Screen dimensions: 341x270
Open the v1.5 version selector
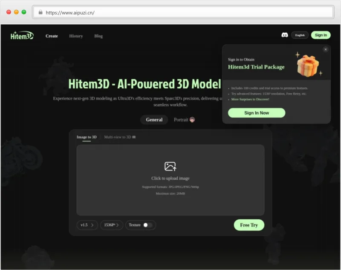(87, 225)
